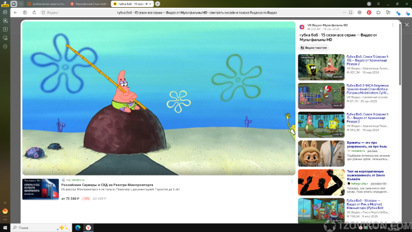The width and height of the screenshot is (412, 232).
Task: Reload the page with the refresh icon
Action: [34, 12]
